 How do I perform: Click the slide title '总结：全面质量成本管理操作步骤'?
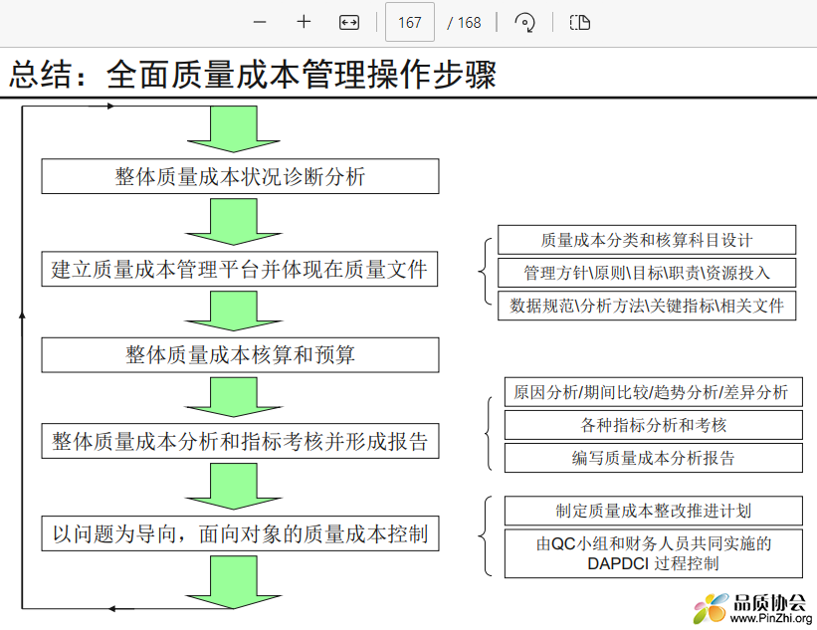point(252,74)
